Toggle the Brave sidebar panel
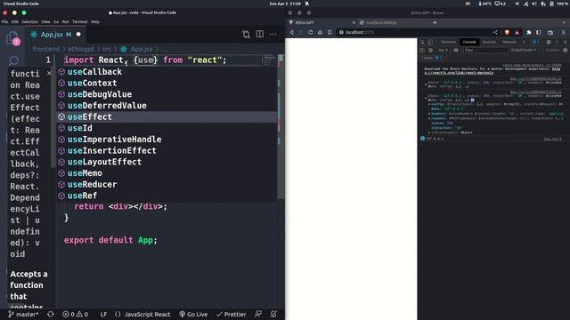The width and height of the screenshot is (570, 320). click(x=538, y=32)
